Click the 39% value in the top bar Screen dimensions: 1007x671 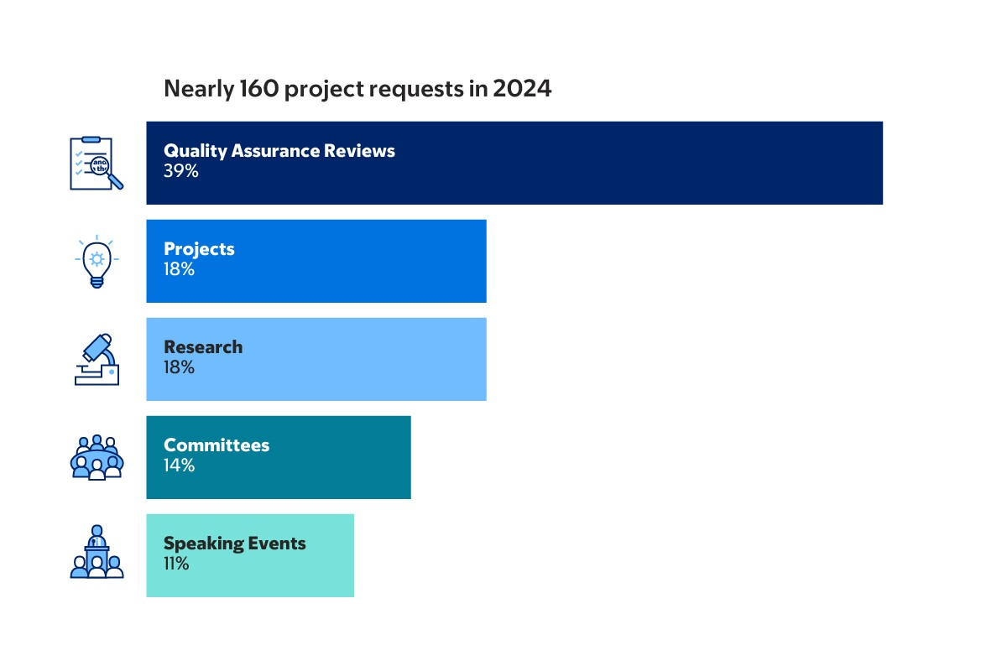(x=180, y=171)
